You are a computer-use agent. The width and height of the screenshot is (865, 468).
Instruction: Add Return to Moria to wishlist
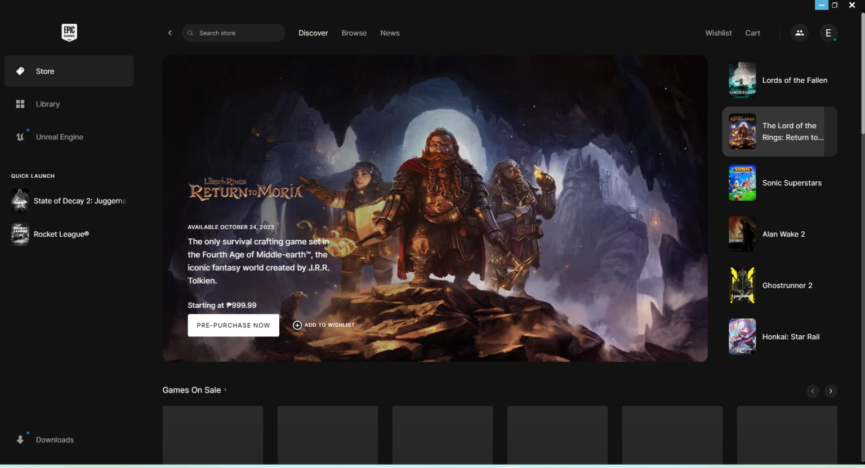point(324,325)
